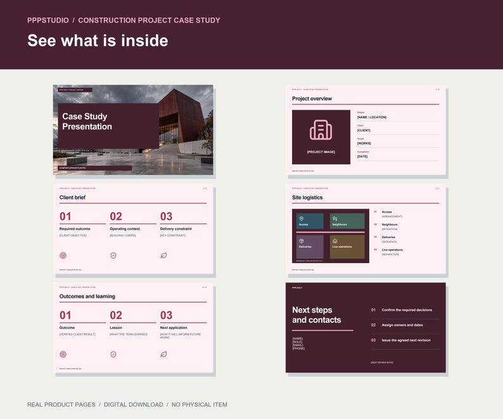503x419 pixels.
Task: Click the NO PHYSICAL ITEM footer text
Action: 199,404
